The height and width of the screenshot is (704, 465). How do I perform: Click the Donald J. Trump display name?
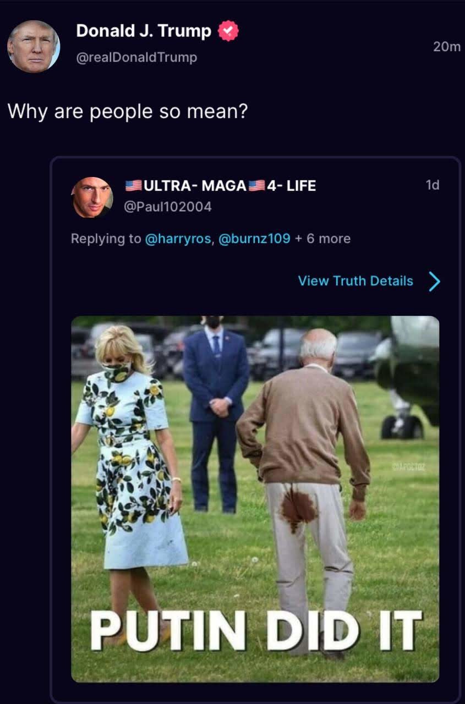(143, 31)
